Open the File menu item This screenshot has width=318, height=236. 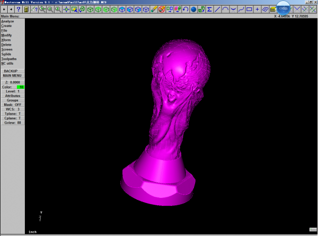point(4,31)
